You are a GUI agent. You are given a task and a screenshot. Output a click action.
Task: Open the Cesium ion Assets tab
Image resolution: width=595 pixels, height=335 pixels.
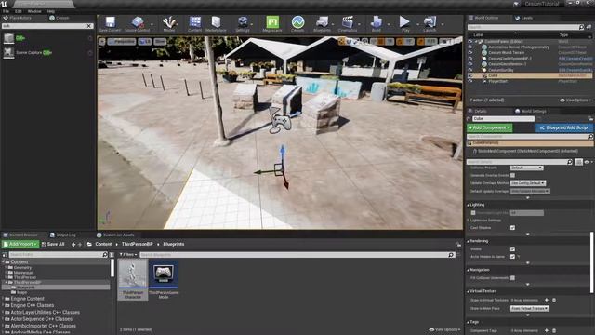[x=115, y=235]
